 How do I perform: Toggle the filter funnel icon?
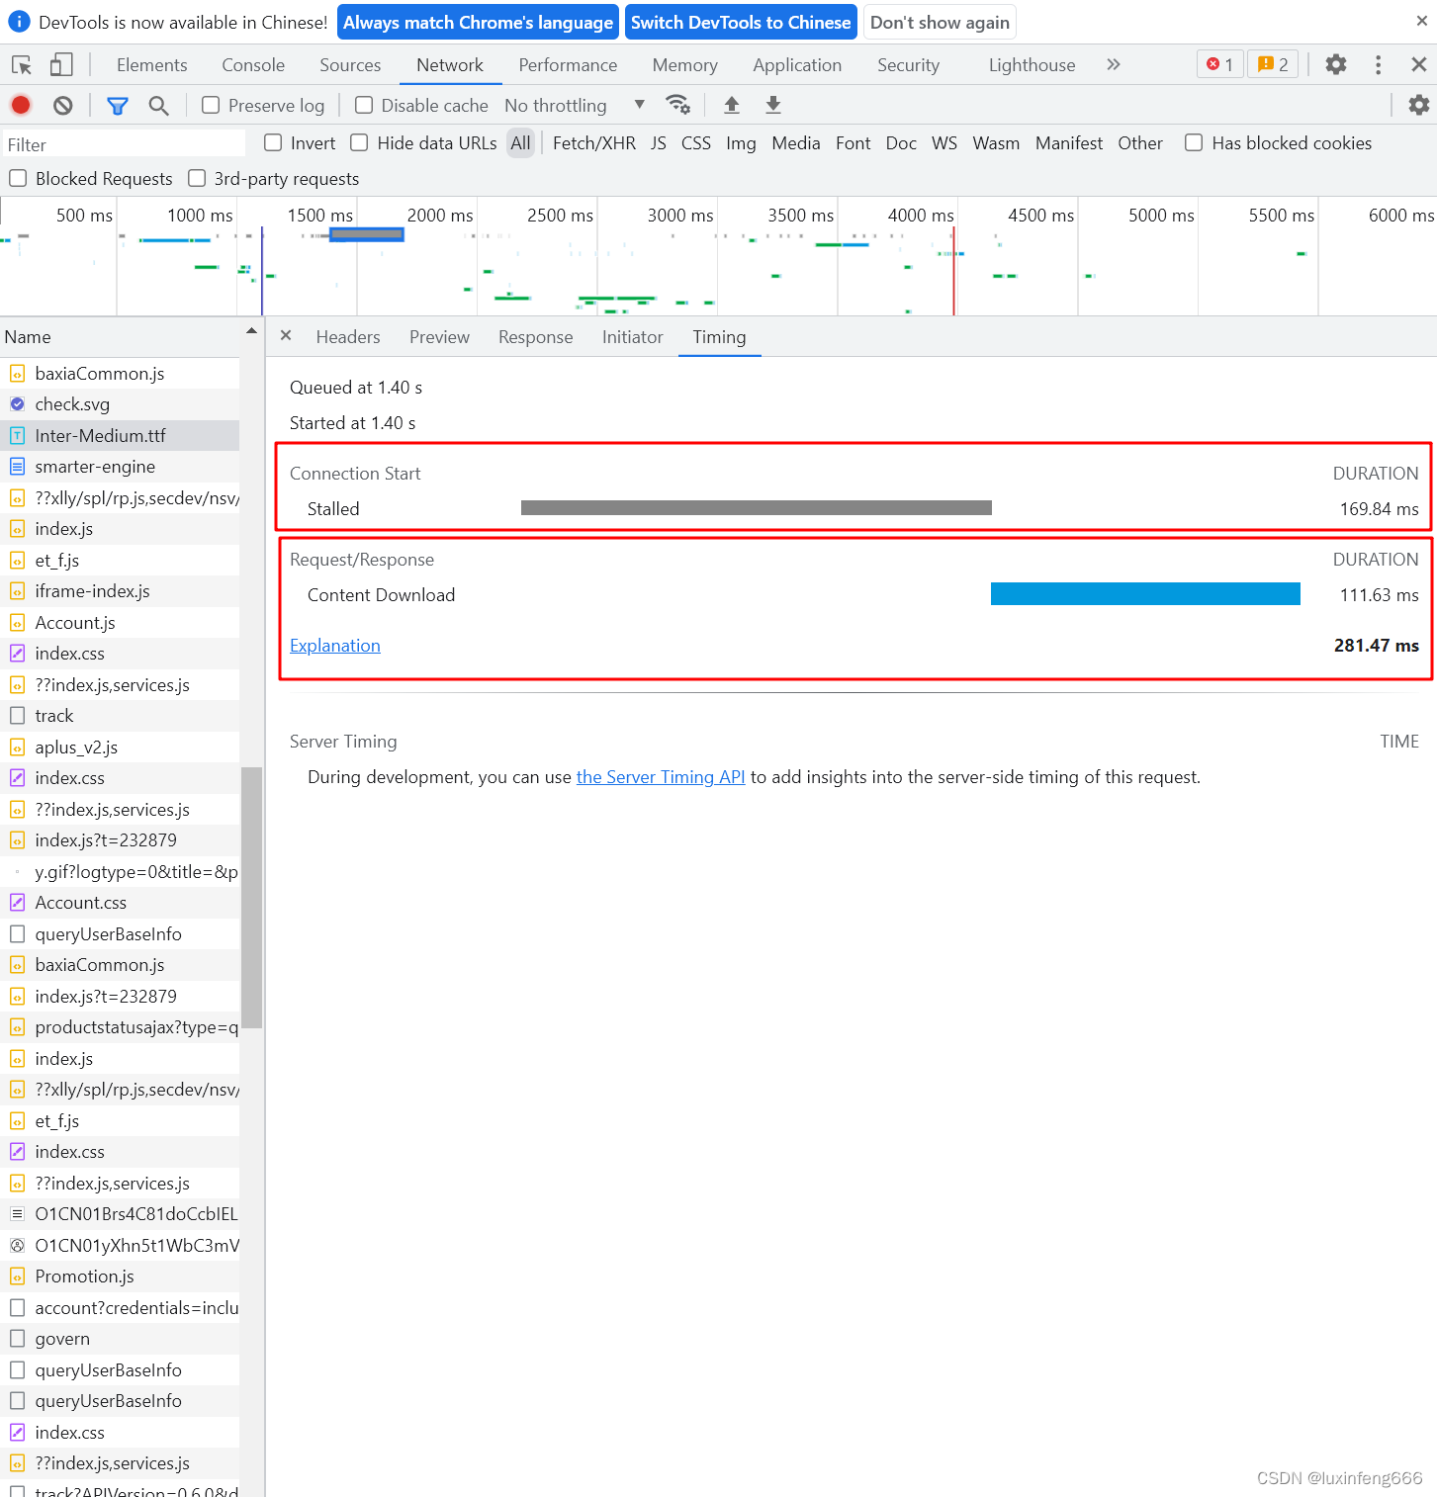pos(118,105)
